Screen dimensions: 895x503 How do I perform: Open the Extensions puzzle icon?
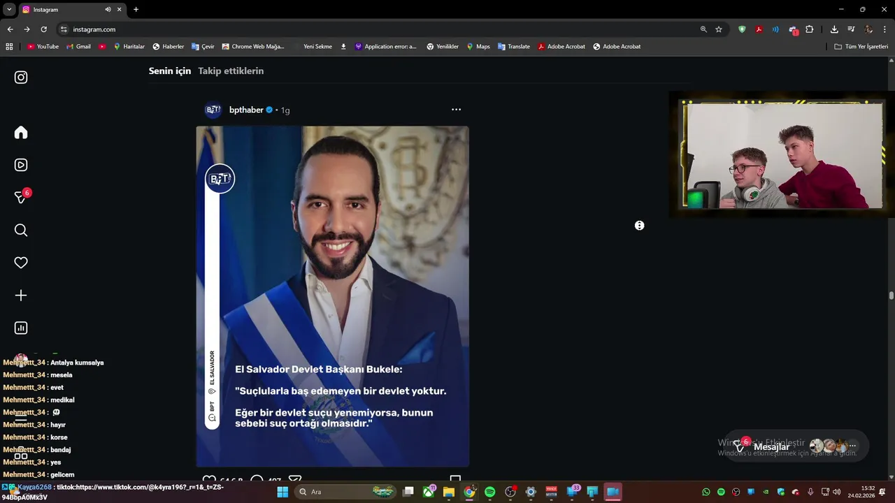tap(810, 29)
